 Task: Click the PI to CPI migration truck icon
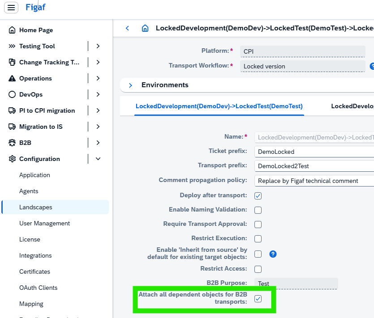12,110
